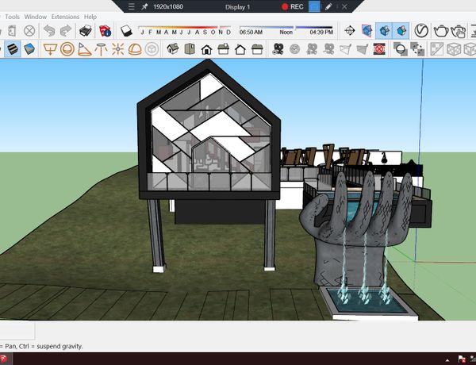Viewport: 476px width, 365px height.
Task: Click the Redo arrow icon
Action: click(67, 31)
